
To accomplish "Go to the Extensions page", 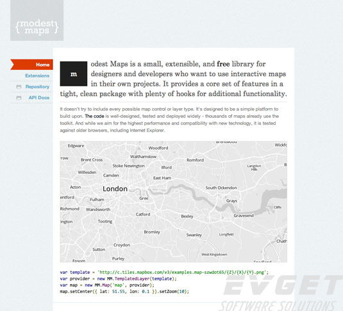I will point(37,76).
